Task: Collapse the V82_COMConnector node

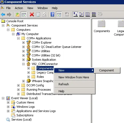Action: pos(23,64)
